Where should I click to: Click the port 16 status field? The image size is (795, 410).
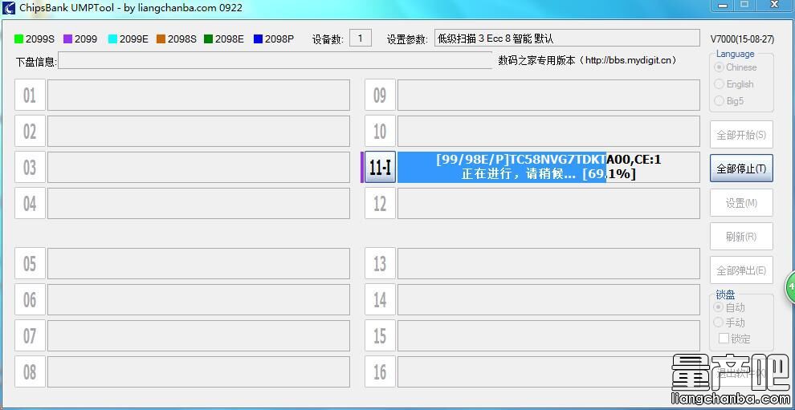coord(548,372)
